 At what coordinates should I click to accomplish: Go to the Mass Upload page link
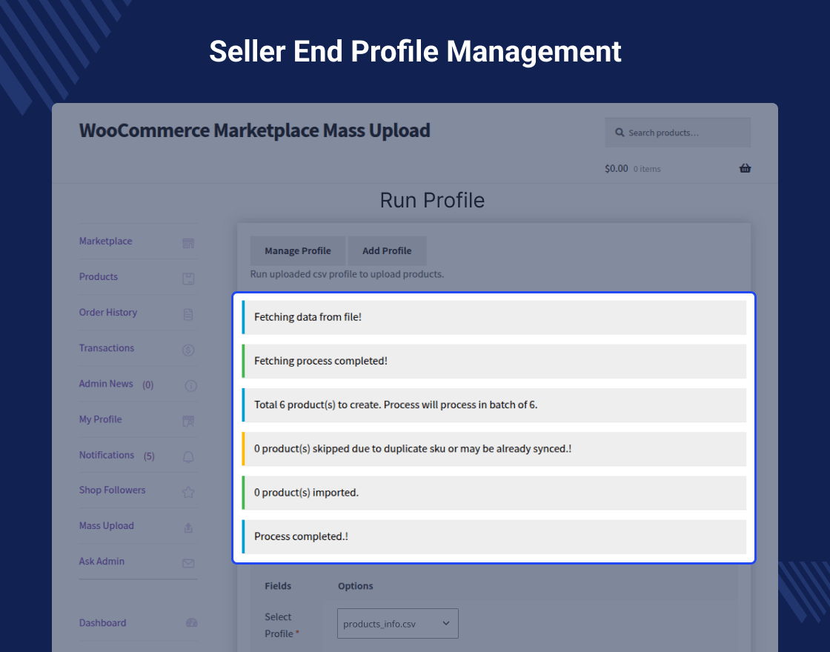tap(107, 526)
